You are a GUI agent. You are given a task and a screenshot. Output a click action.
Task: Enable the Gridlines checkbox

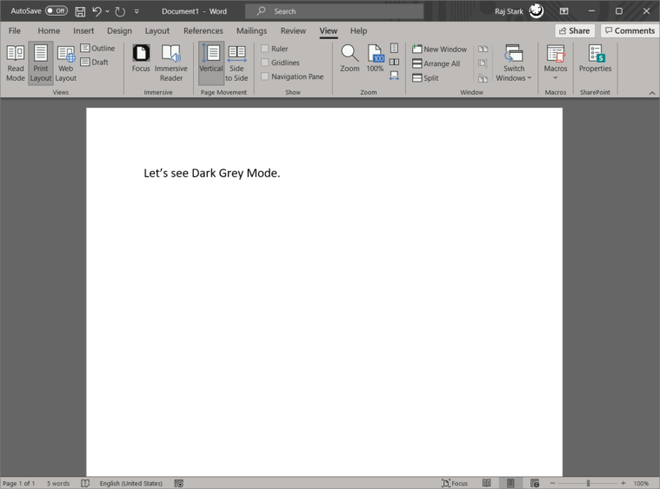[x=264, y=63]
